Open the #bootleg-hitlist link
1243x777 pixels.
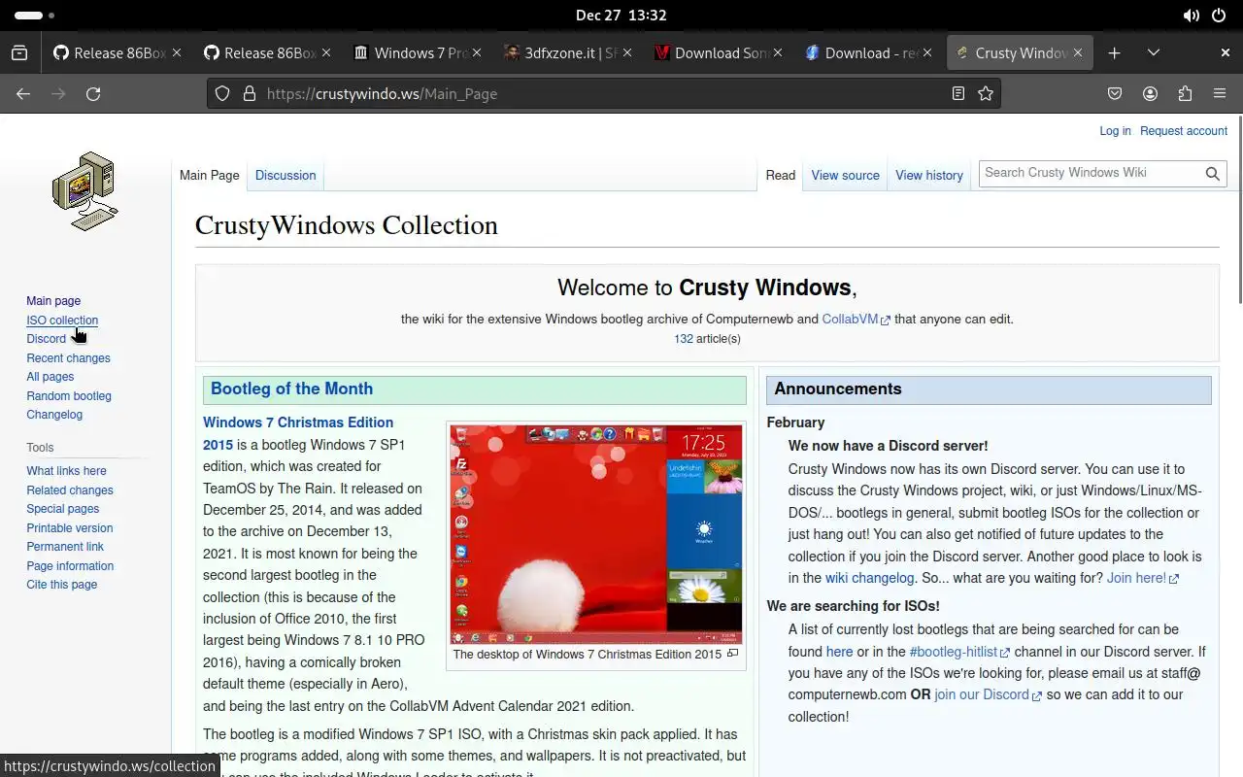[x=959, y=652]
